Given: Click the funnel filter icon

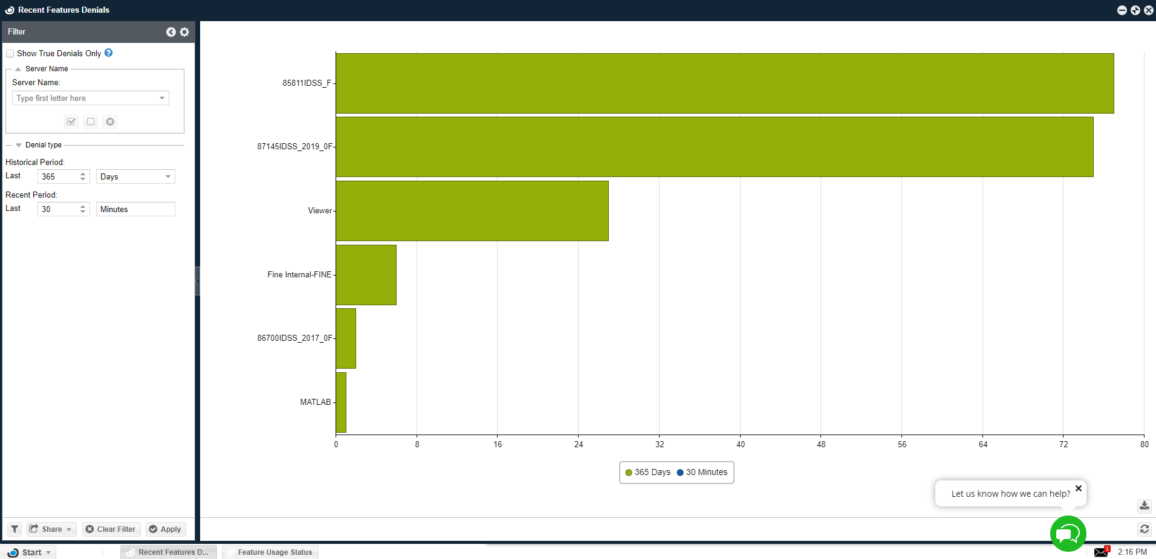Looking at the screenshot, I should tap(15, 529).
